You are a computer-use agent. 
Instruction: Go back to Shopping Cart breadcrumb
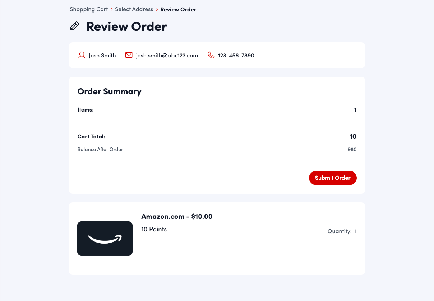pyautogui.click(x=89, y=9)
